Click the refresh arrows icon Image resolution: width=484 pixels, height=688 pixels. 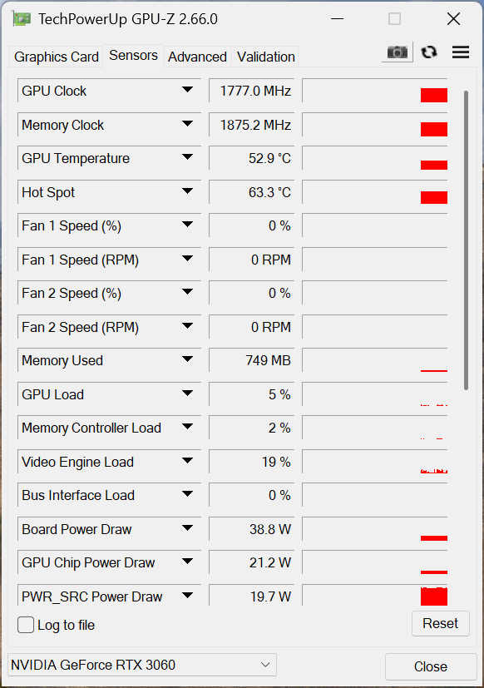point(429,52)
